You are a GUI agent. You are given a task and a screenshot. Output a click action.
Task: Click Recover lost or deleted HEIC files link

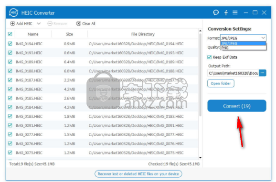click(x=138, y=174)
